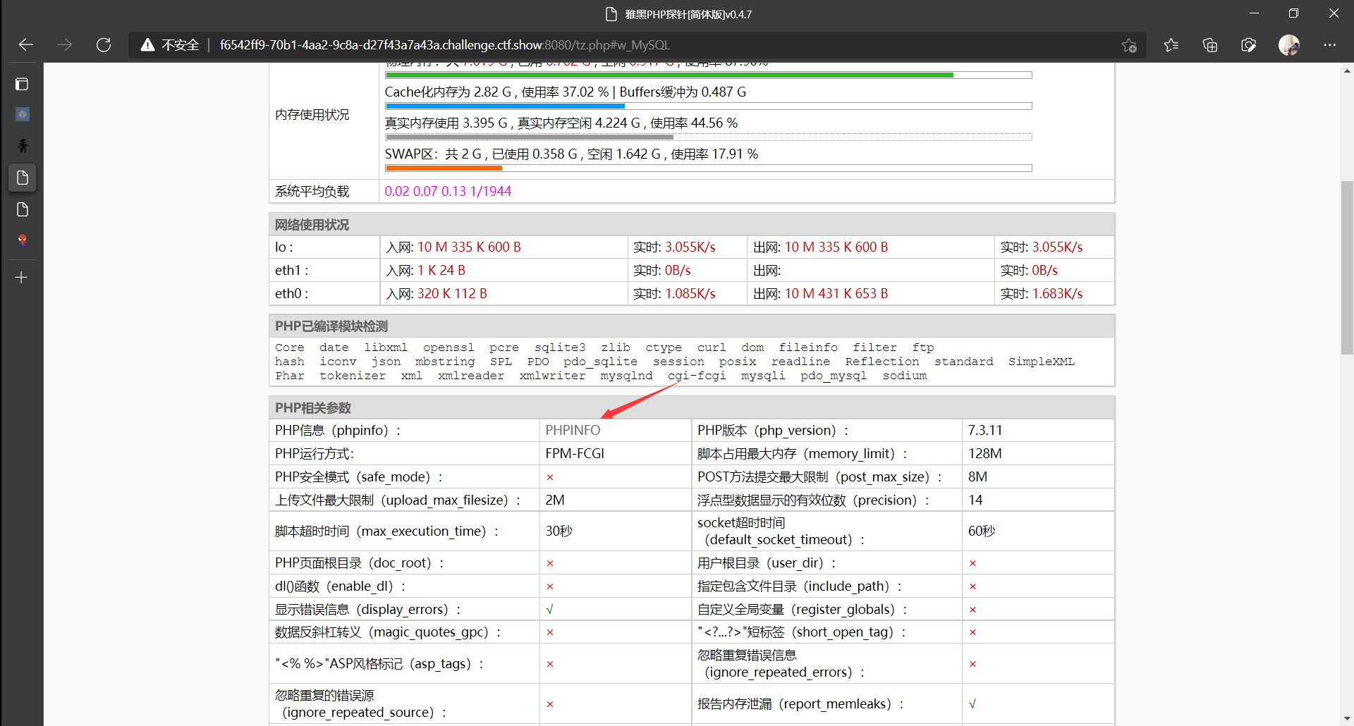Click the lo realtime inbound 3.055K/s
Screen dimensions: 1354x726
690,247
